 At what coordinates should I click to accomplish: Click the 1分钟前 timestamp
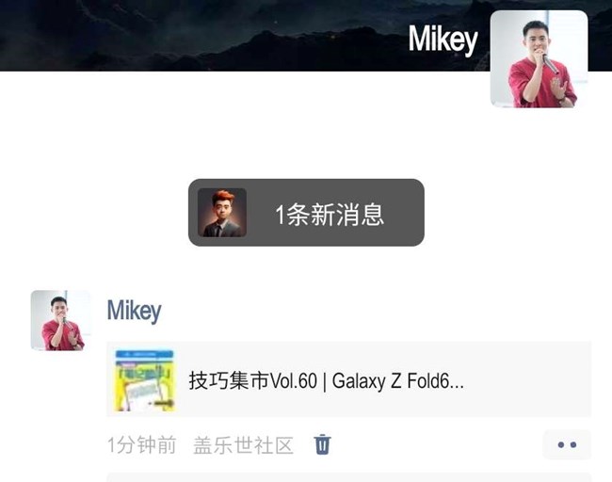(142, 445)
